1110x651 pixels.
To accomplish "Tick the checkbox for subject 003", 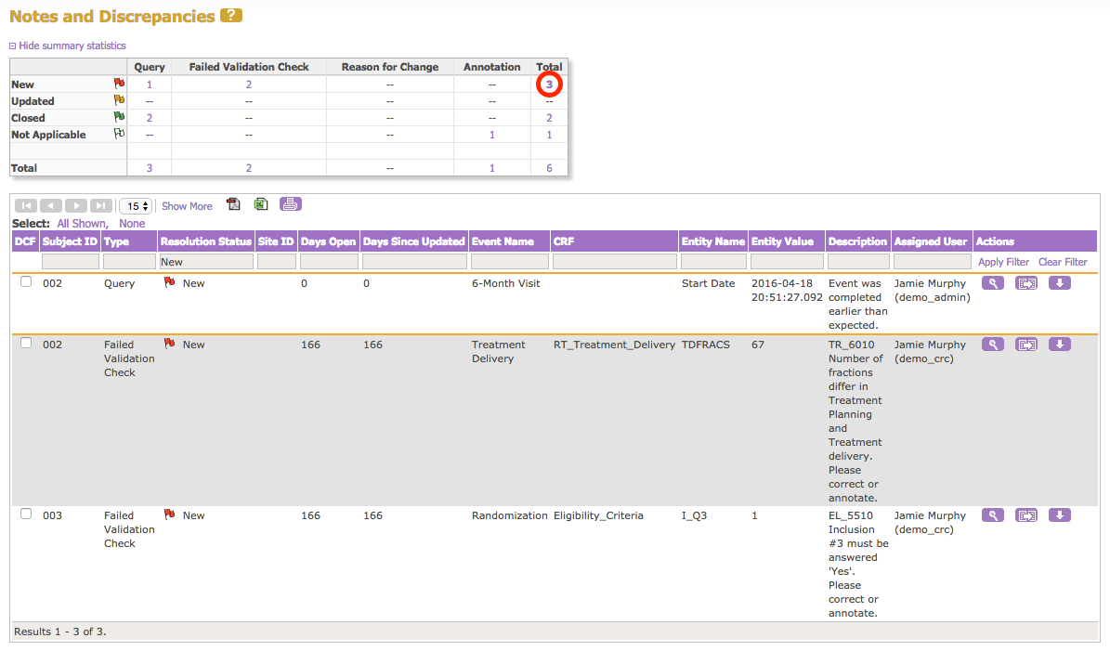I will (26, 514).
